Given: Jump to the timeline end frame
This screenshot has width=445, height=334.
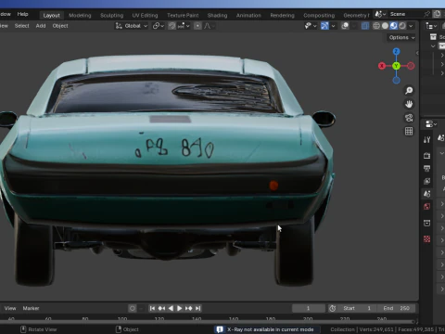Looking at the screenshot, I should [198, 308].
